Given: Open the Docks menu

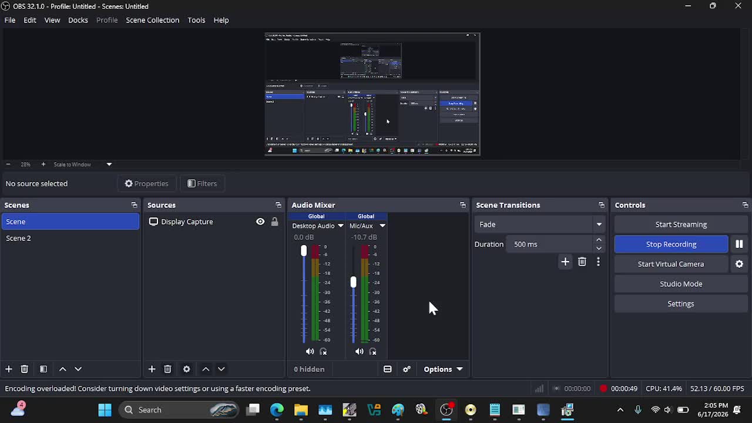Looking at the screenshot, I should tap(78, 20).
